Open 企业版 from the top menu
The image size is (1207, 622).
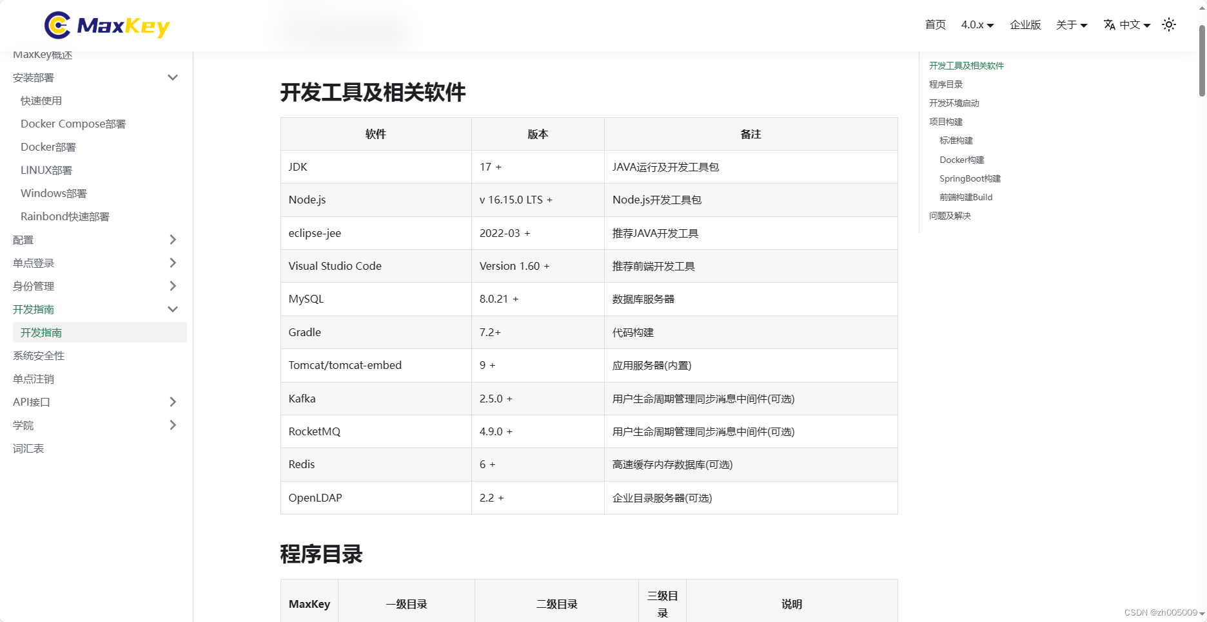(x=1025, y=24)
